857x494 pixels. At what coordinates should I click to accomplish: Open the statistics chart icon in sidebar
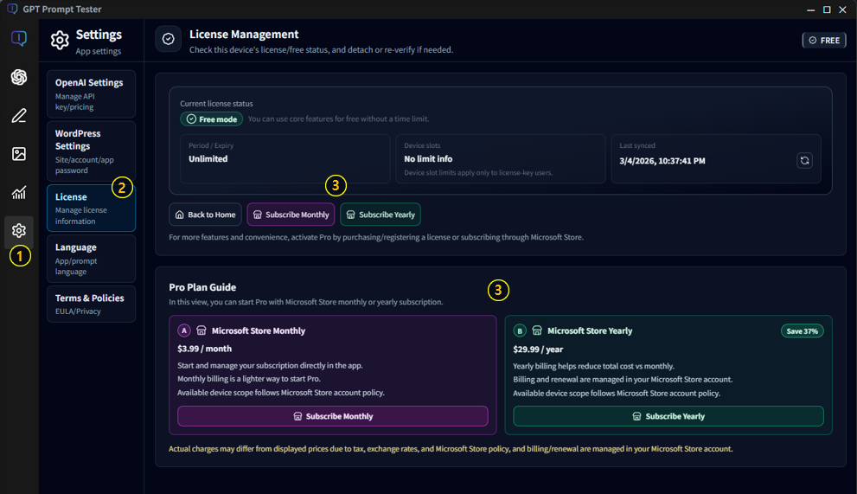pos(19,192)
